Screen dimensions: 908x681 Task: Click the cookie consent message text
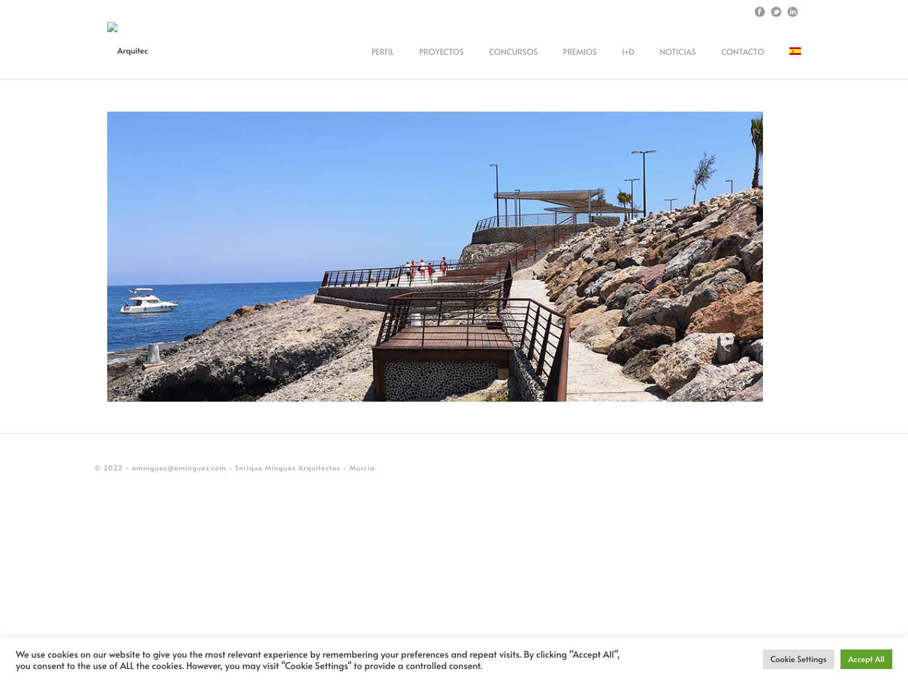pos(318,660)
